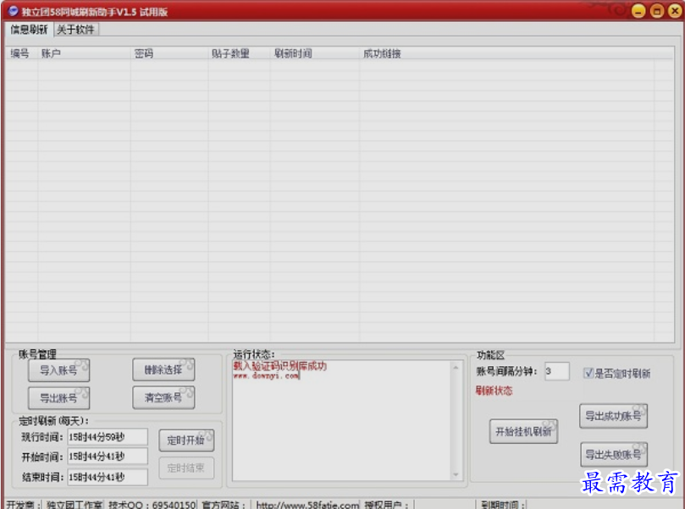Open the www.58fatie.com status bar link
Viewport: 685px width, 509px height.
pyautogui.click(x=307, y=505)
